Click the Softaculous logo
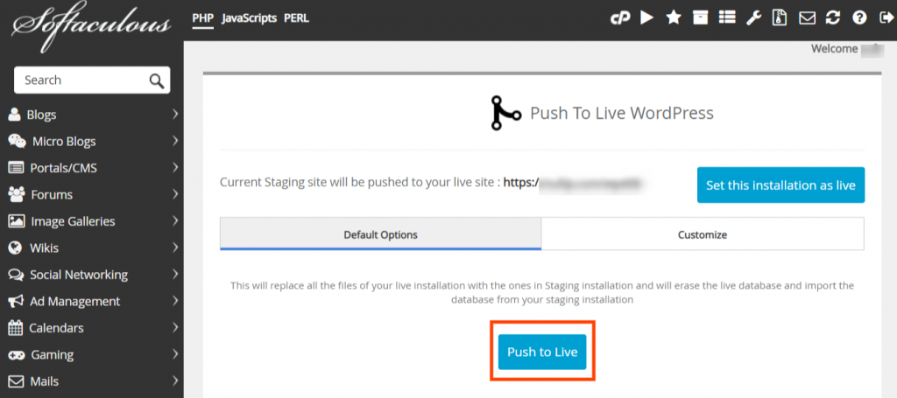Viewport: 897px width, 398px height. 91,27
